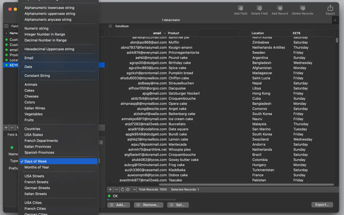Select the checked Days of Week option
The width and height of the screenshot is (344, 215).
tap(36, 161)
